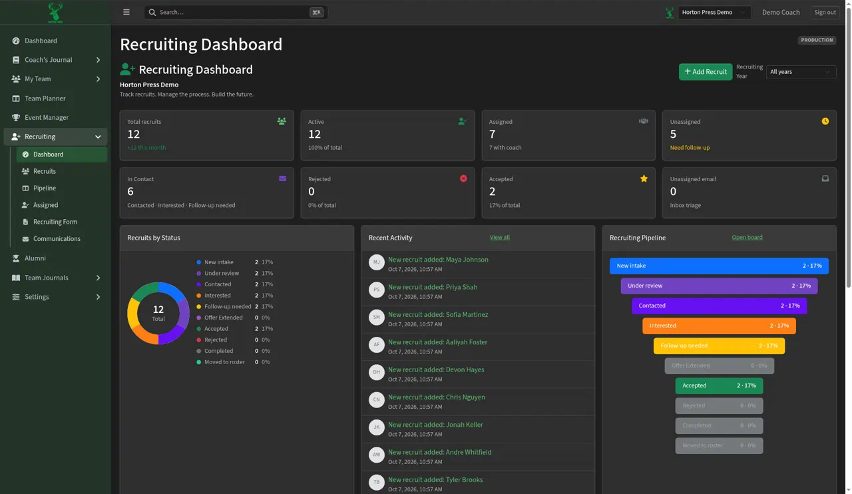Viewport: 852px width, 494px height.
Task: Click the Total recruits people icon
Action: pos(282,121)
